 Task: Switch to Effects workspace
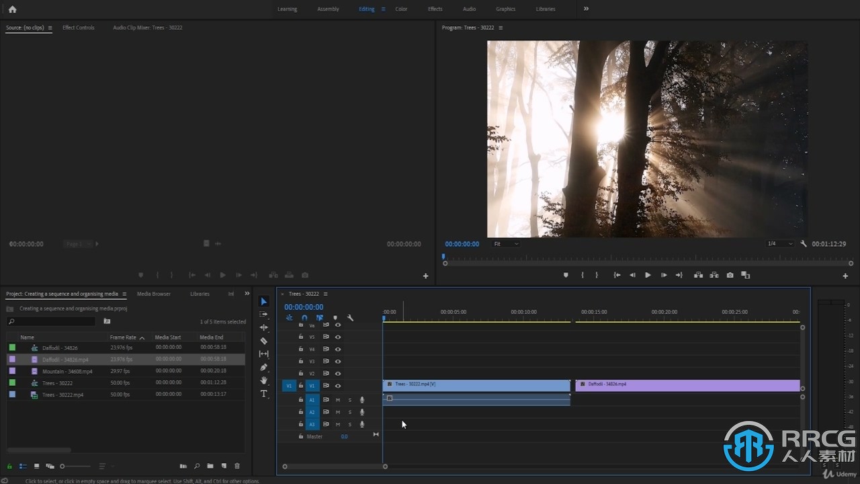(x=435, y=9)
